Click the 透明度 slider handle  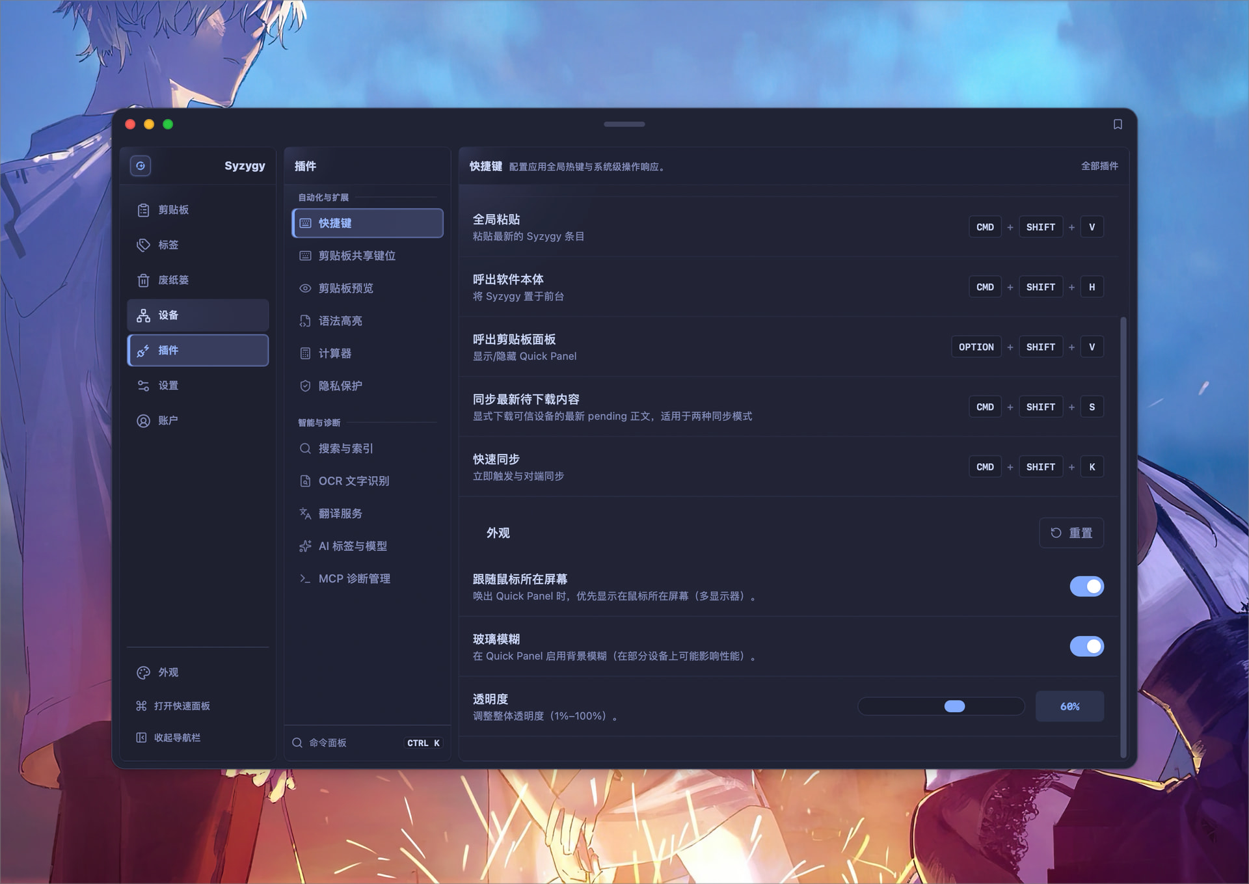(x=954, y=706)
